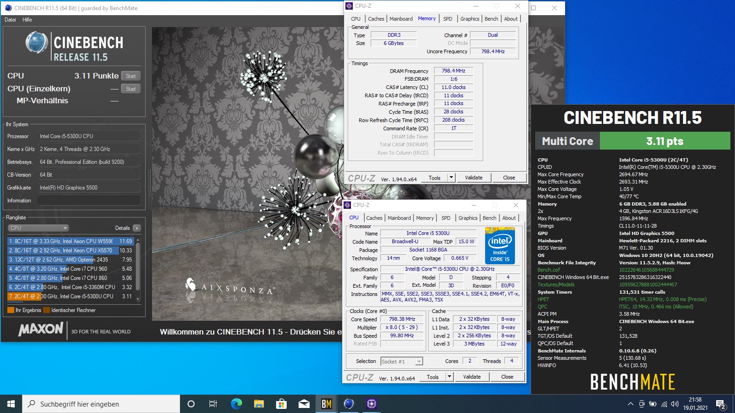Switch to Cinebench taskbar icon

(x=349, y=404)
